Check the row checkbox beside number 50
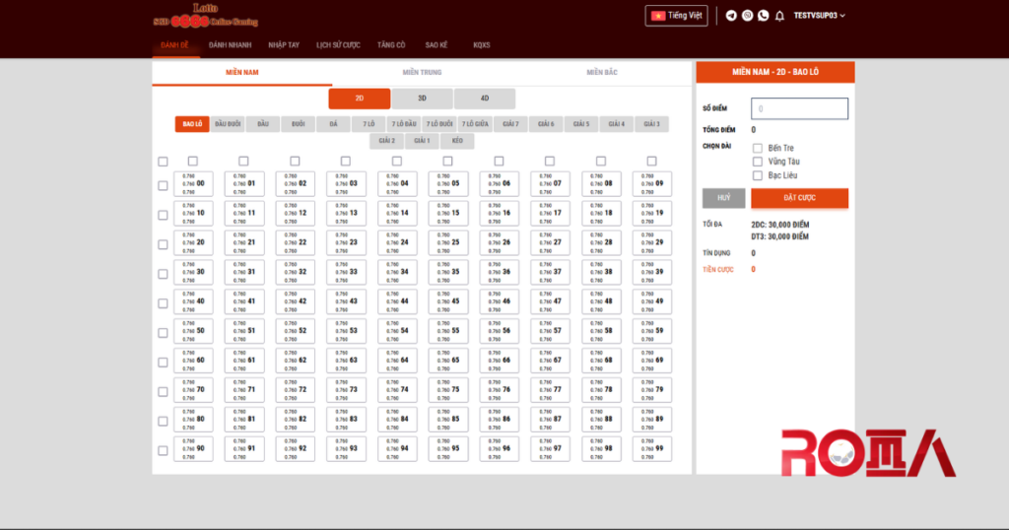 [x=163, y=332]
